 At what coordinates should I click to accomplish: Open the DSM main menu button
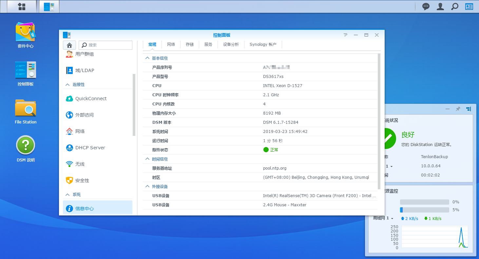22,7
